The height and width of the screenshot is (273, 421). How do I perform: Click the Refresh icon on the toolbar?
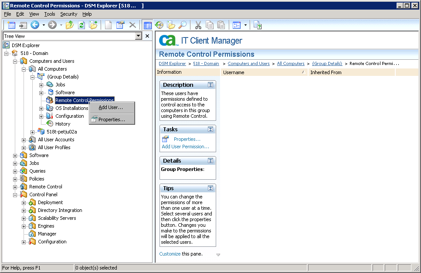[81, 25]
